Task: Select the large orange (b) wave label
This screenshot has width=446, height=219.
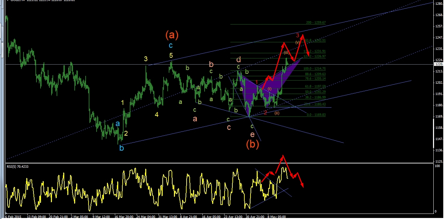Action: point(253,144)
